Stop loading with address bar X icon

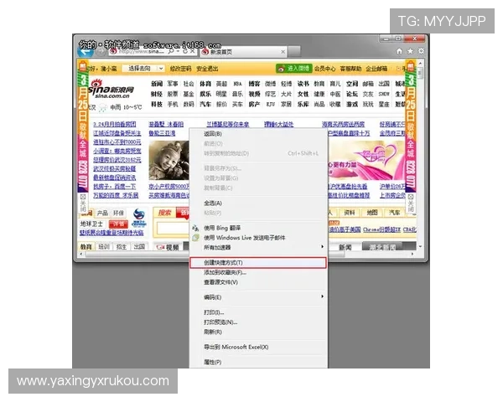pyautogui.click(x=192, y=51)
